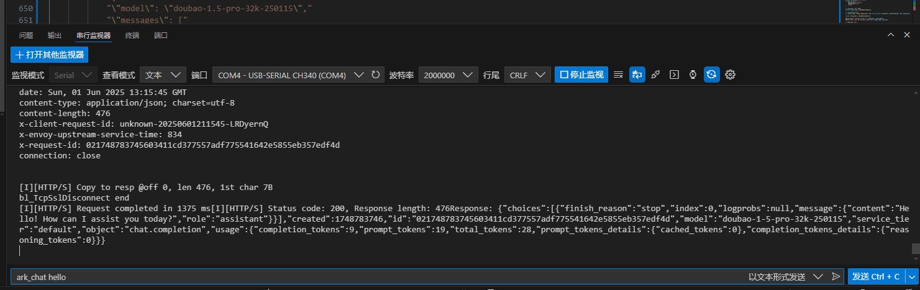Click the 停止监视 button
This screenshot has width=920, height=290.
click(x=581, y=75)
